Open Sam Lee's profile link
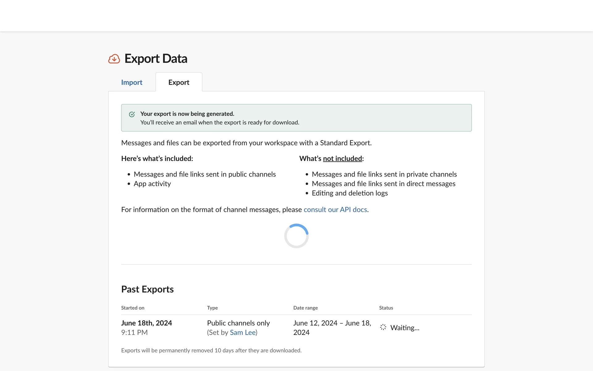593x371 pixels. point(243,332)
